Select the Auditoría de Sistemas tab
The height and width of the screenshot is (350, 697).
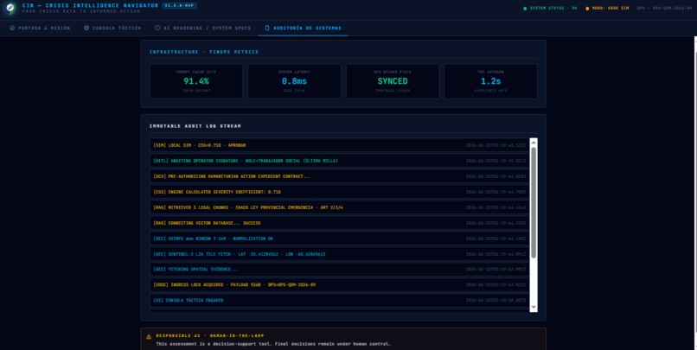pyautogui.click(x=304, y=28)
